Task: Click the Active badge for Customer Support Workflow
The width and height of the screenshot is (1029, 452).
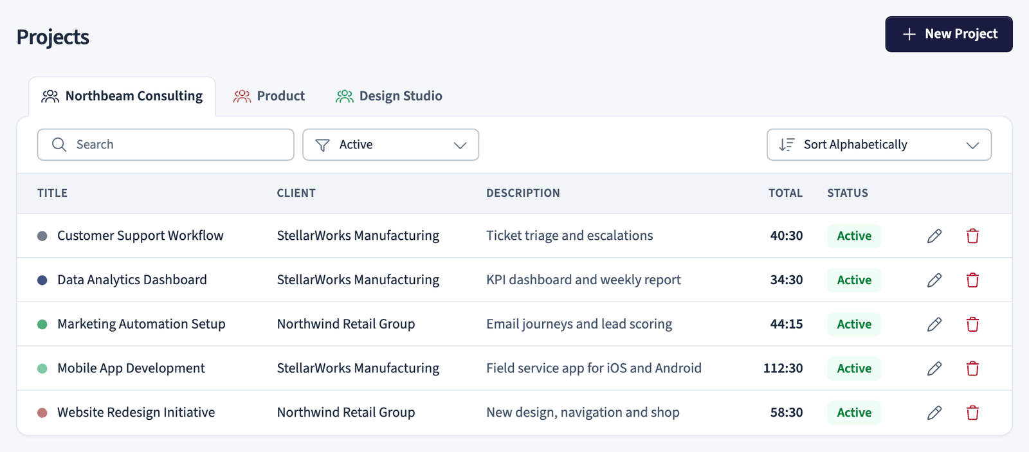Action: coord(854,236)
